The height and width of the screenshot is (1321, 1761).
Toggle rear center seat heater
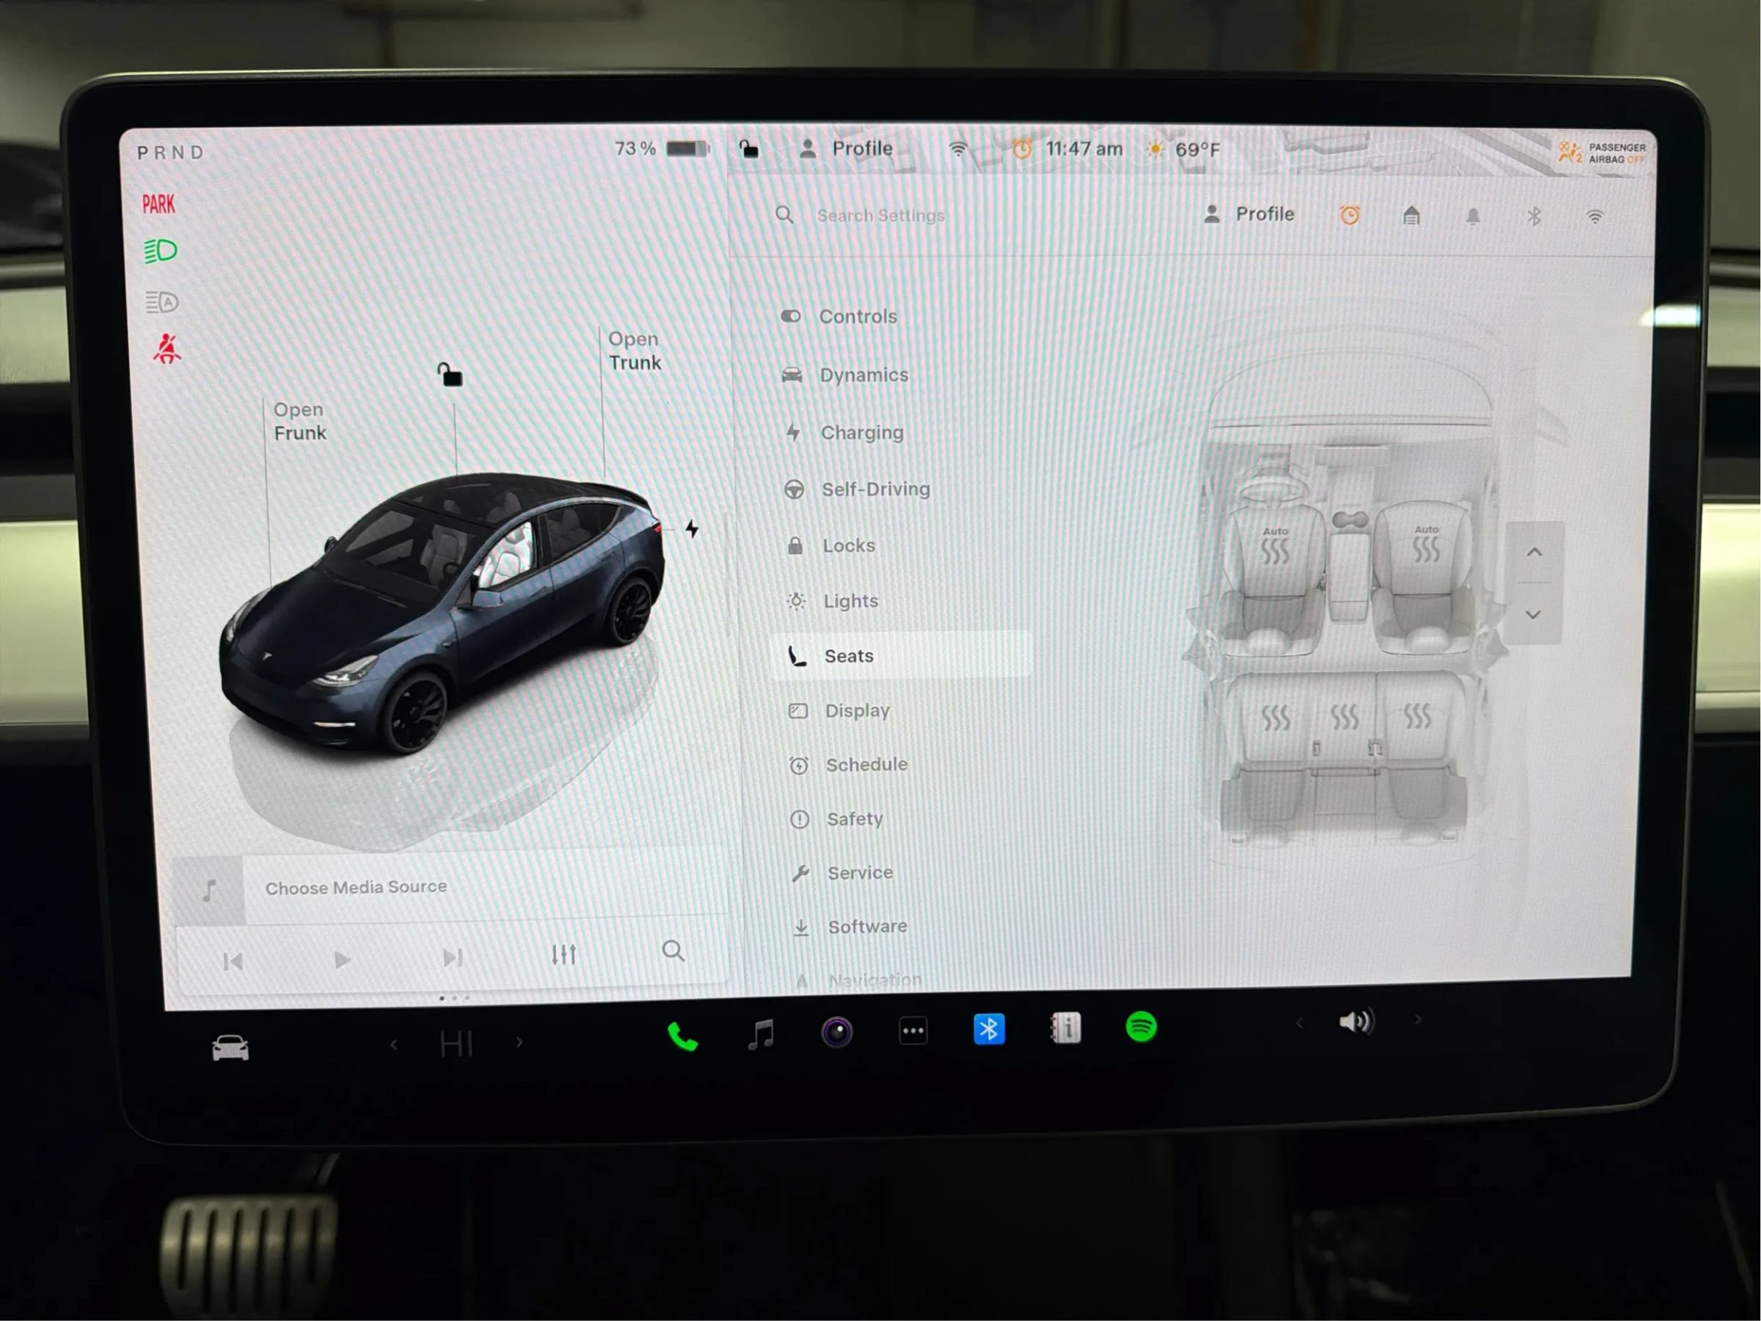pos(1345,716)
